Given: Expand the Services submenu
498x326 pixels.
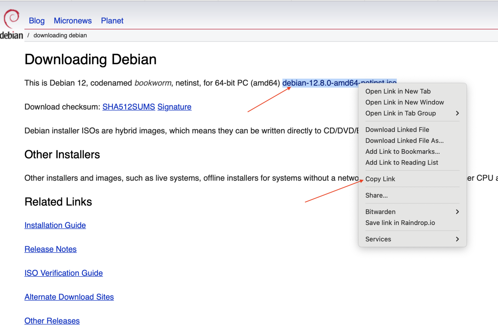Looking at the screenshot, I should click(x=378, y=239).
